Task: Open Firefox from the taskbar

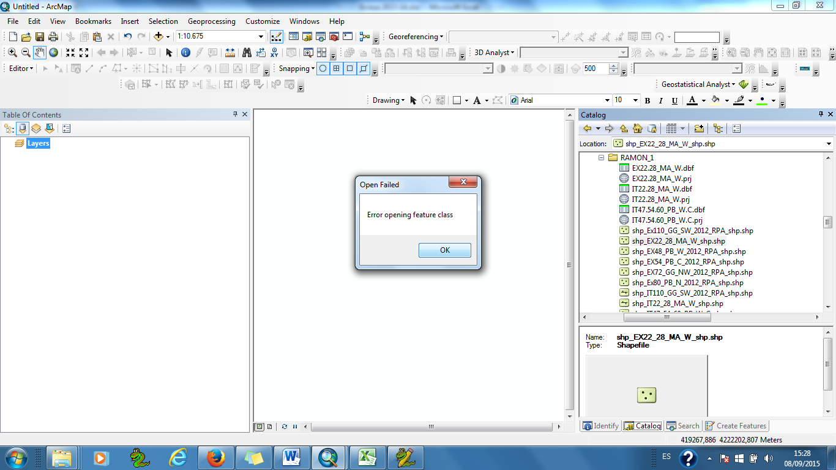Action: (x=215, y=457)
